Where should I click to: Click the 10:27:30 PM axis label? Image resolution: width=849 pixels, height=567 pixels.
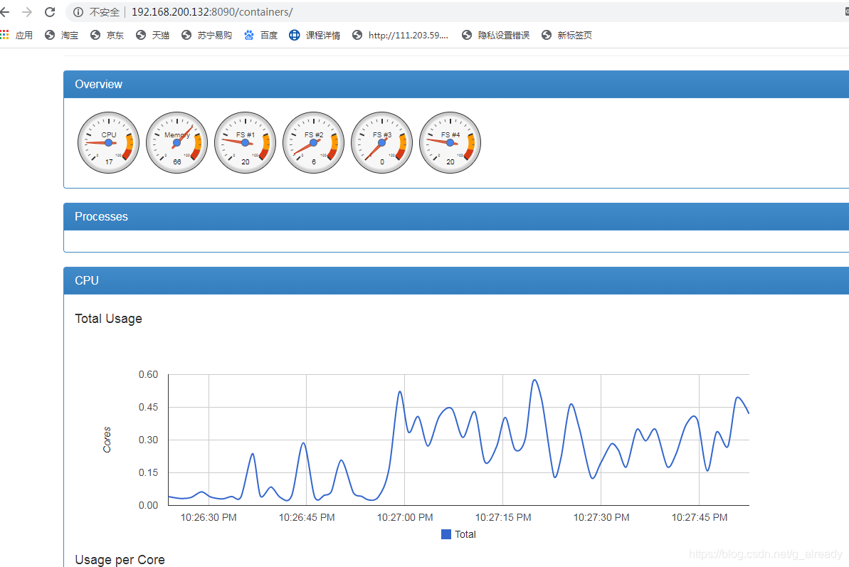point(601,517)
